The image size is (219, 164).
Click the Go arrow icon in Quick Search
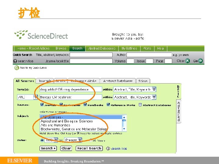coord(200,61)
